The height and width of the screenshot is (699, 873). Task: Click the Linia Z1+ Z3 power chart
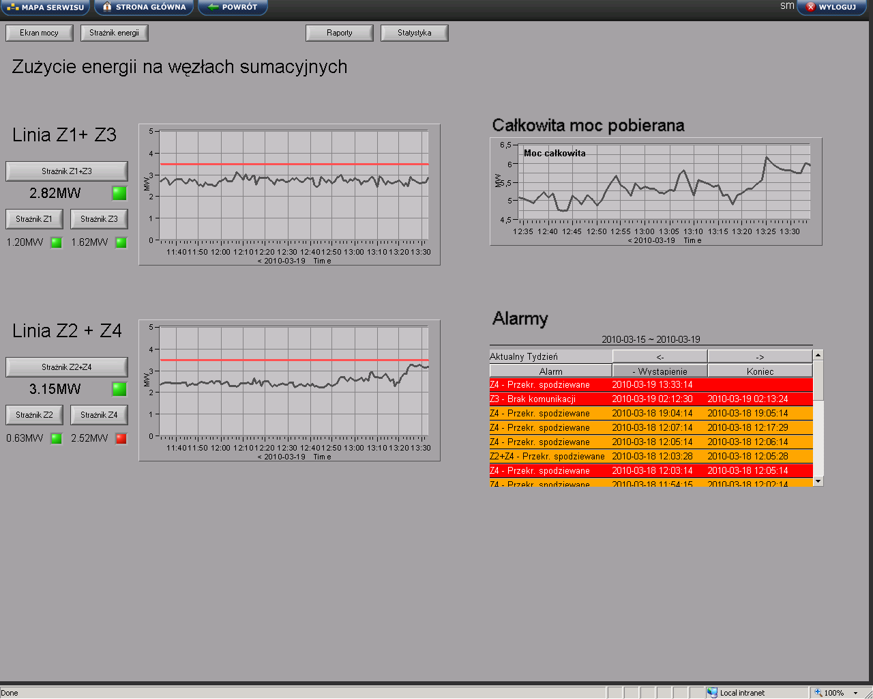pos(289,195)
